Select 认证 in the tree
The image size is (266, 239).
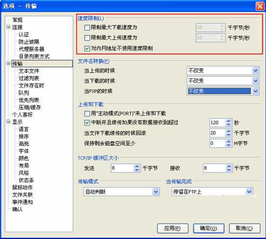24,35
